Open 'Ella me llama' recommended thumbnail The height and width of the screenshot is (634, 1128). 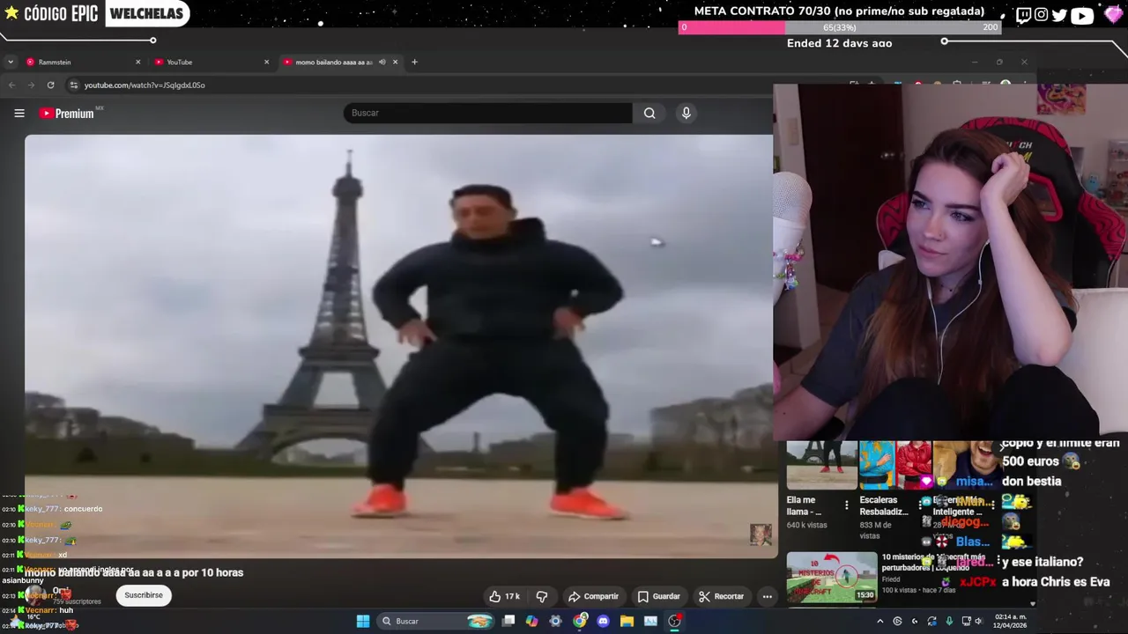coord(821,465)
